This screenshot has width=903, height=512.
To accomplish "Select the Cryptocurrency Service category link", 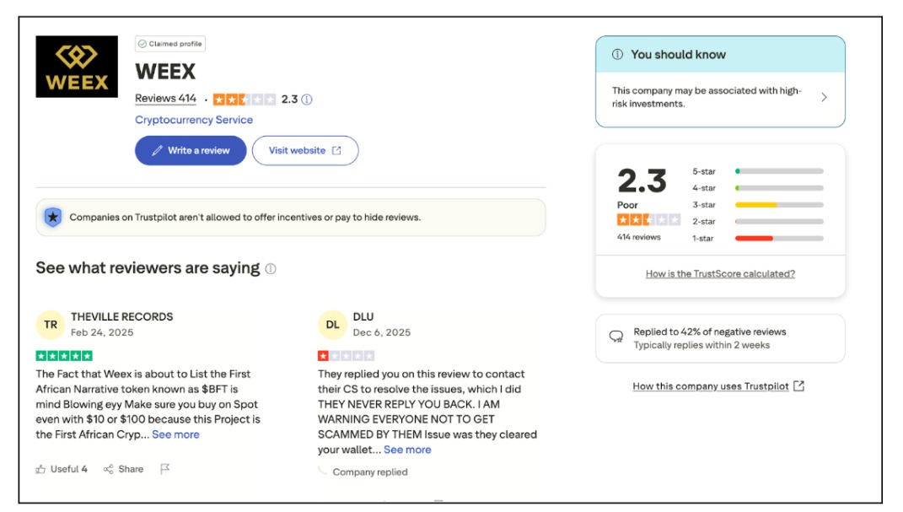I will pos(193,119).
